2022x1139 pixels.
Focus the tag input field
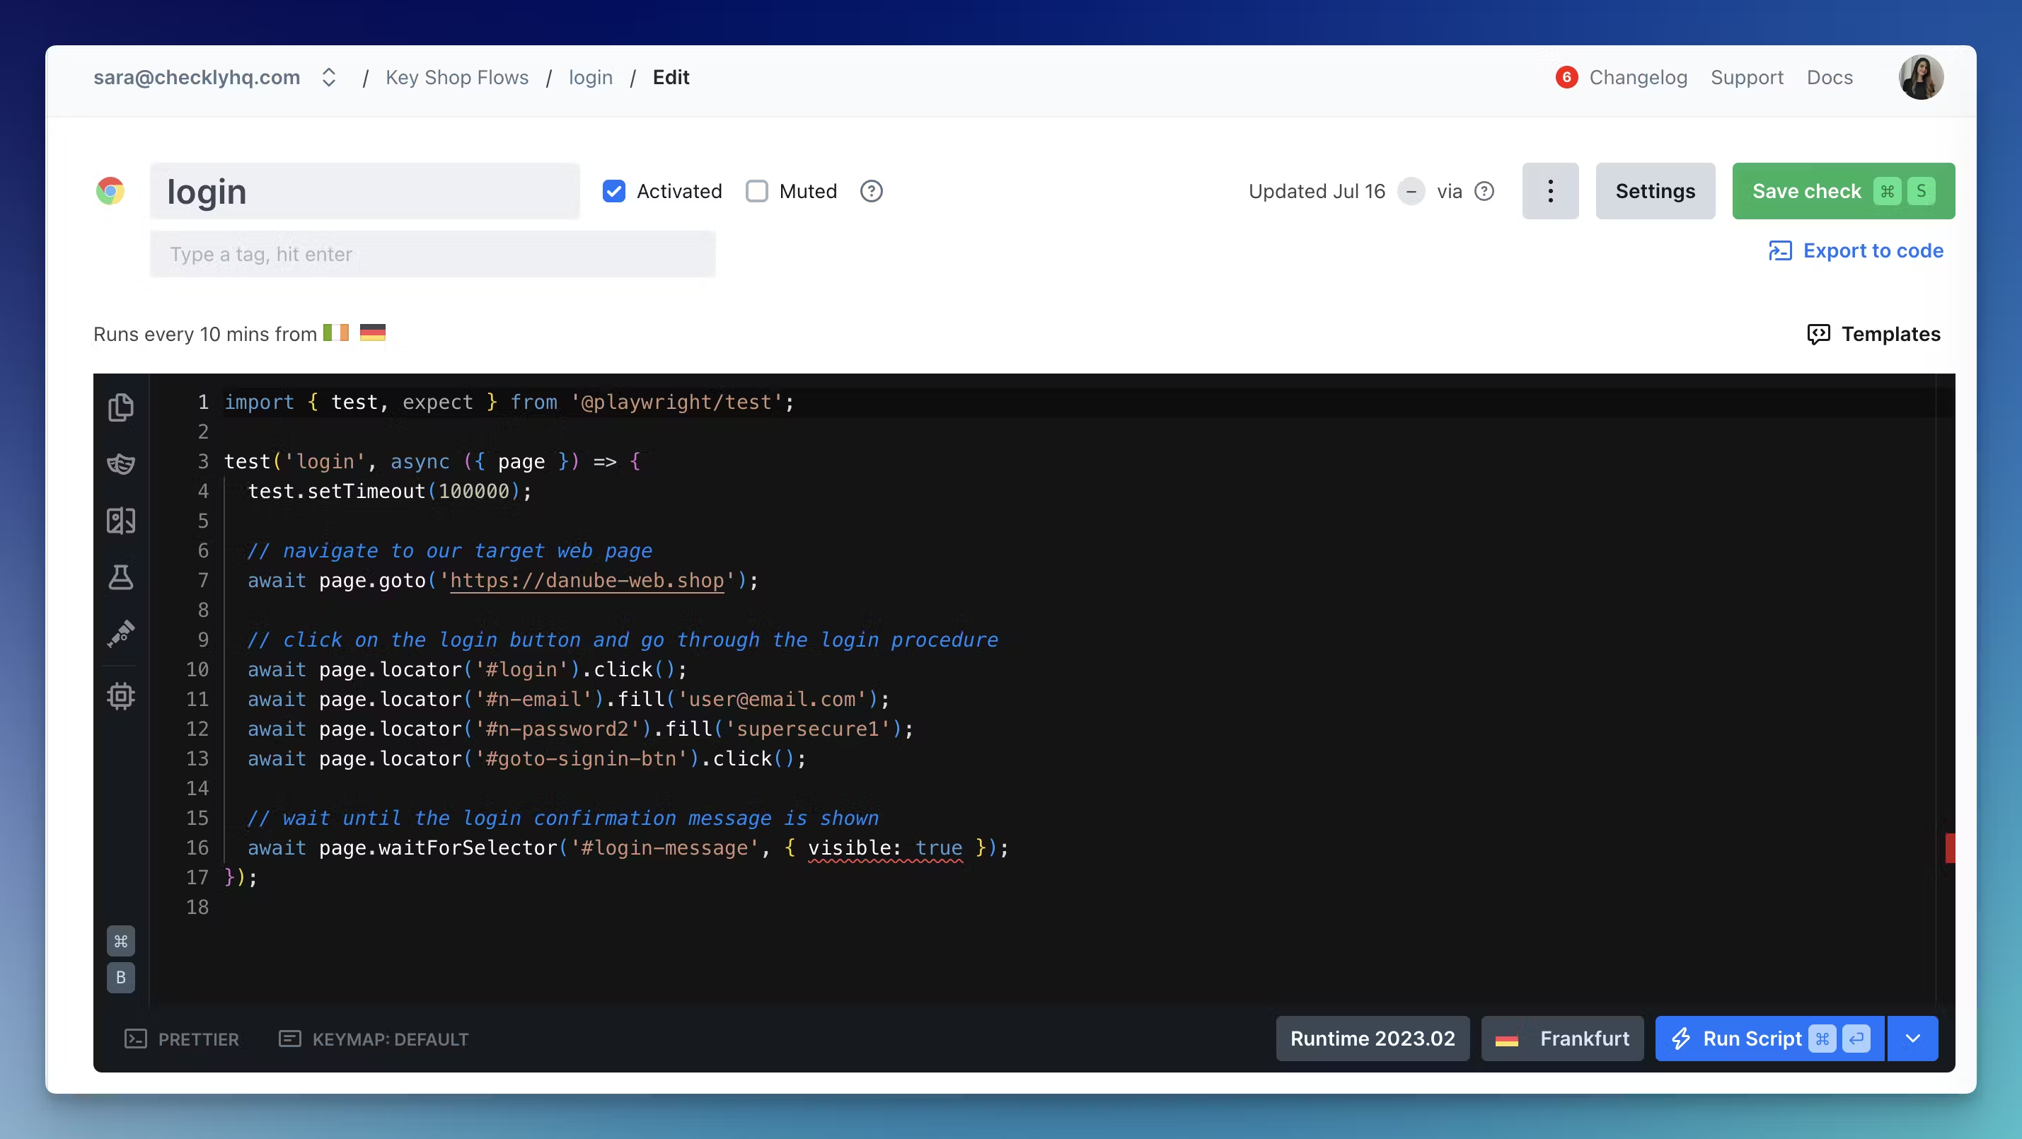pyautogui.click(x=432, y=253)
